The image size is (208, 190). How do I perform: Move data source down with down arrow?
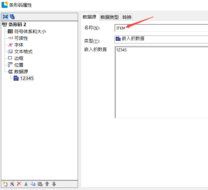[x=54, y=184]
